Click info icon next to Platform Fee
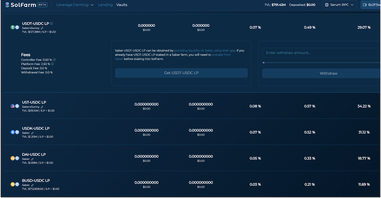 point(52,64)
